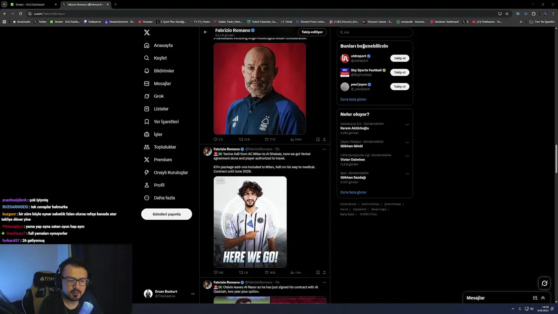Open more options for Victor Osimhen trend
This screenshot has height=314, width=558.
tap(407, 156)
